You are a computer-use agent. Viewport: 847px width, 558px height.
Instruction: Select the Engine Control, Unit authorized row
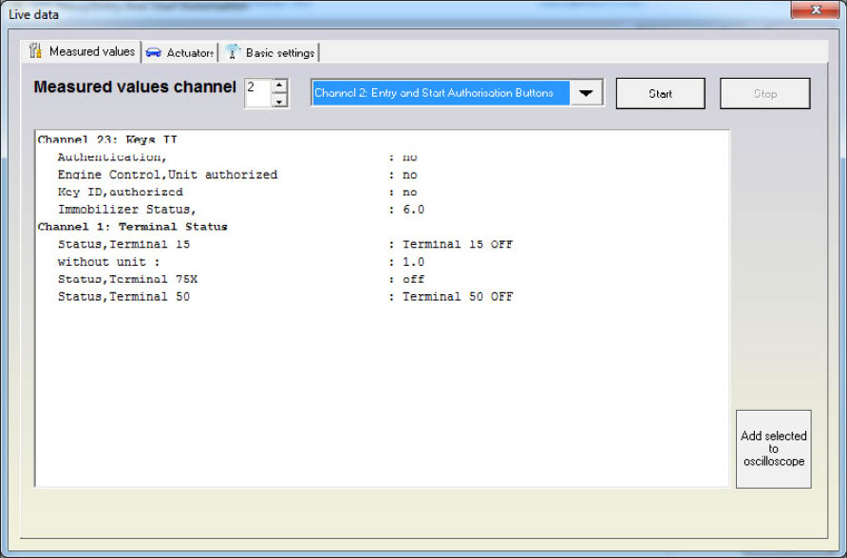coord(167,175)
